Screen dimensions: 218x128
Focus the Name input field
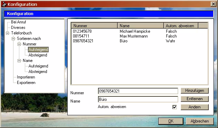pyautogui.click(x=138, y=99)
